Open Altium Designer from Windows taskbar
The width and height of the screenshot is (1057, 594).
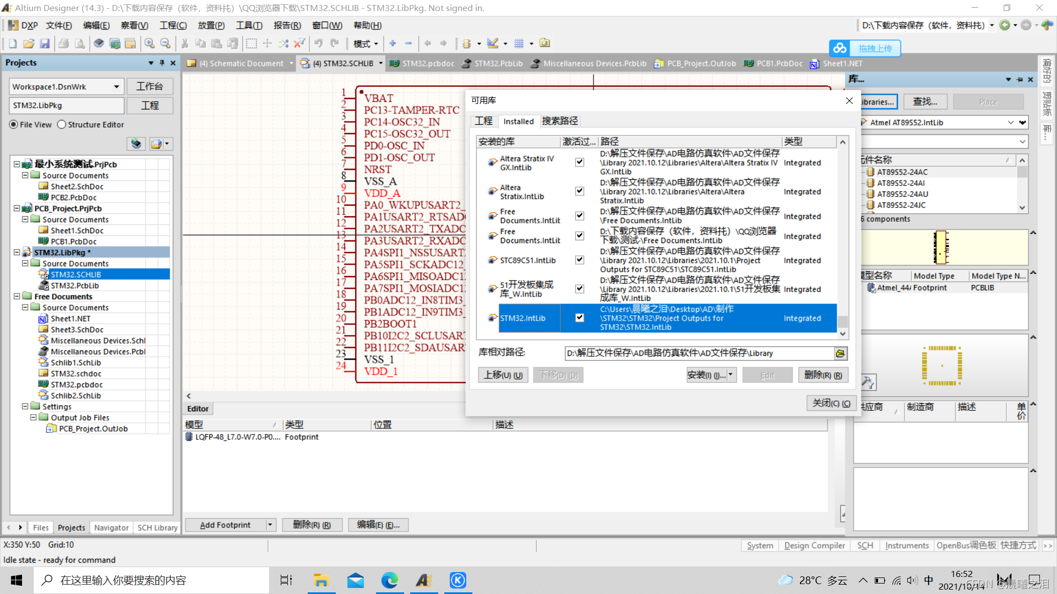pyautogui.click(x=424, y=580)
